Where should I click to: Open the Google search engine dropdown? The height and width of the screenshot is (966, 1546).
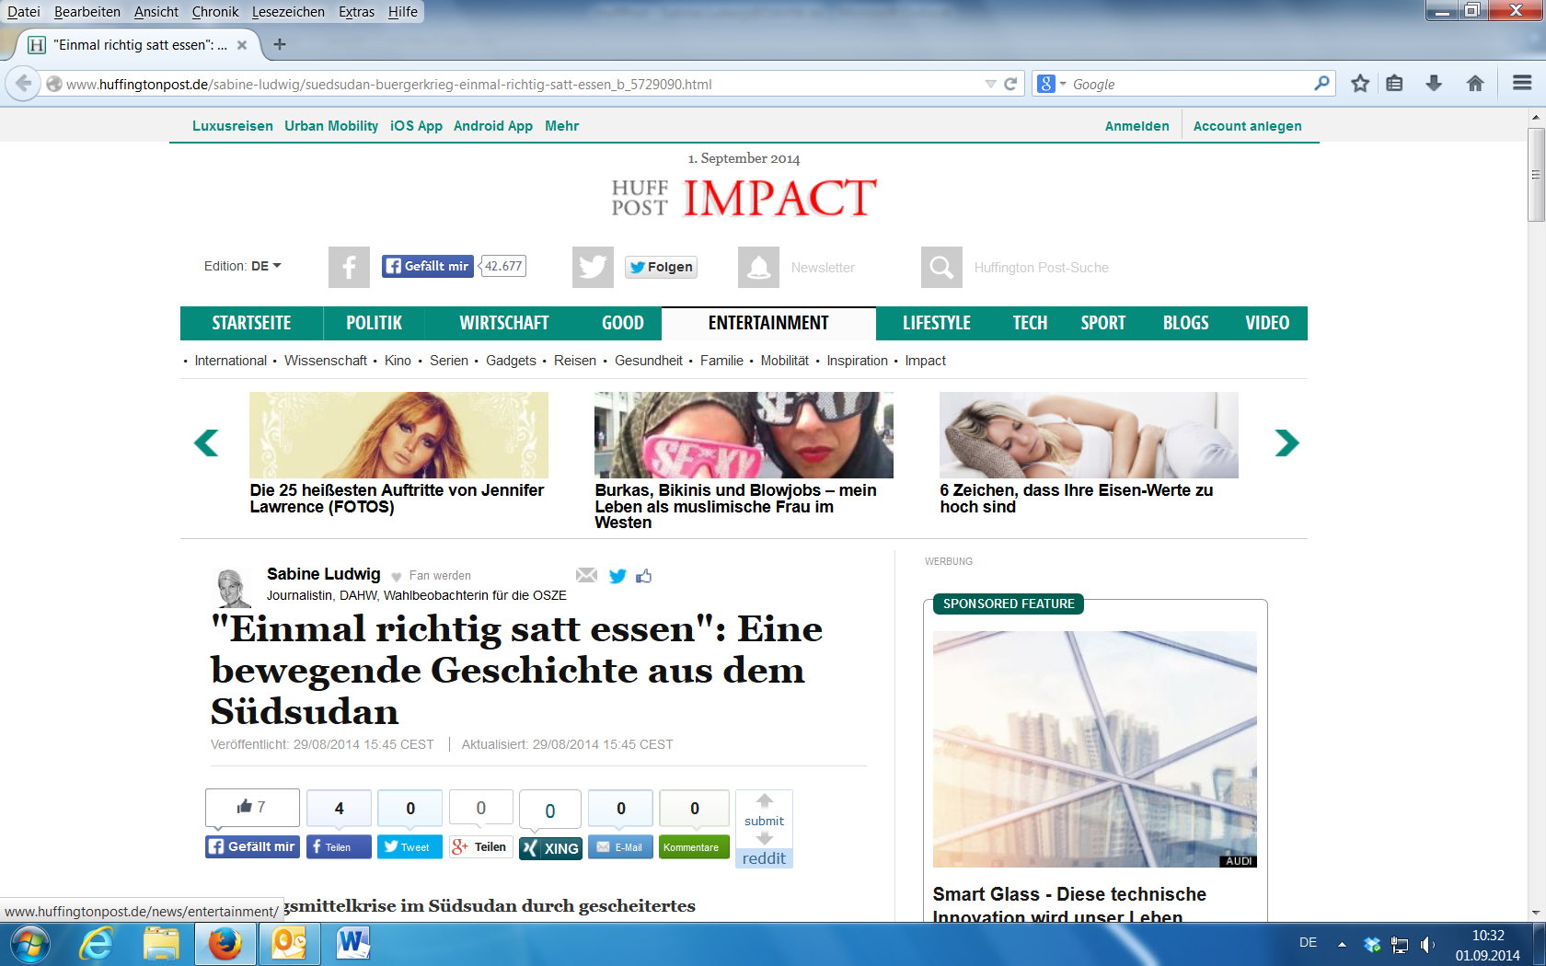pos(1051,84)
